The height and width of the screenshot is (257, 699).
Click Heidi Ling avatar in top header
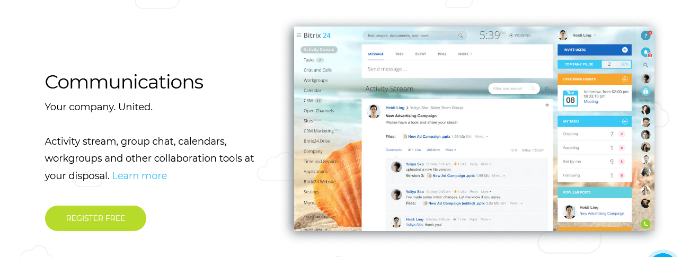click(563, 36)
